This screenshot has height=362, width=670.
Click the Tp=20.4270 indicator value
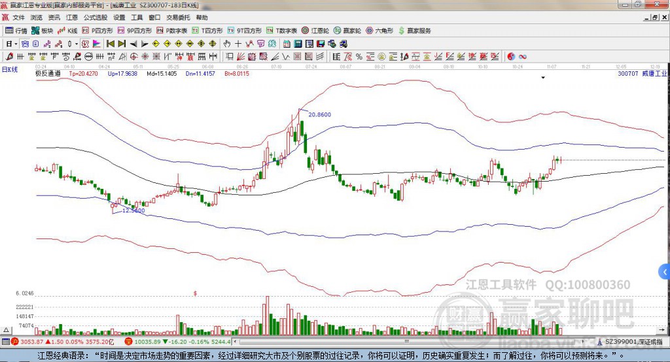(83, 73)
